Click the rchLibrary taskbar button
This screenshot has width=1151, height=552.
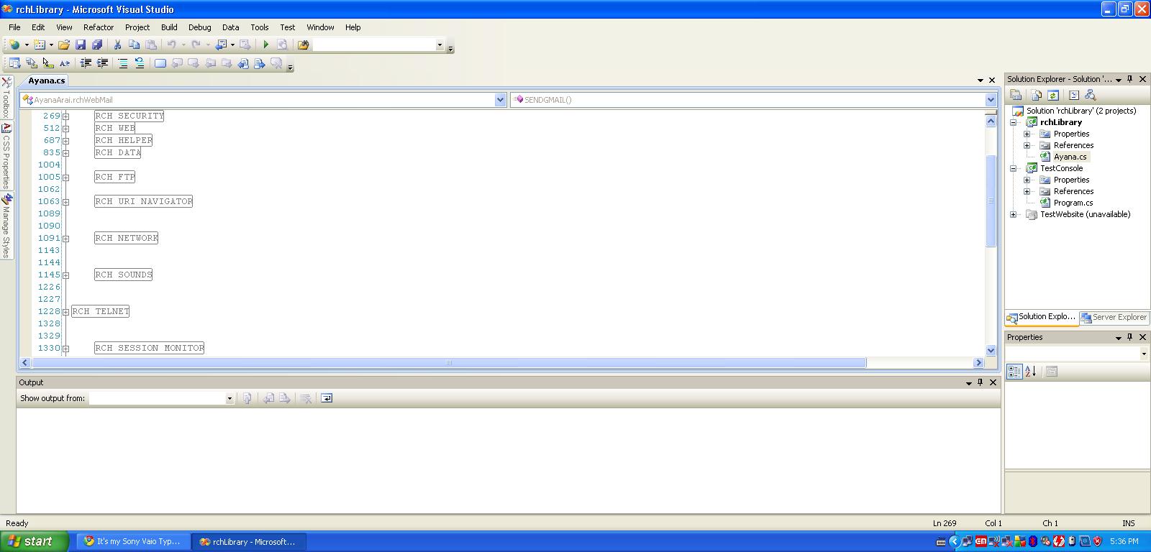(249, 541)
